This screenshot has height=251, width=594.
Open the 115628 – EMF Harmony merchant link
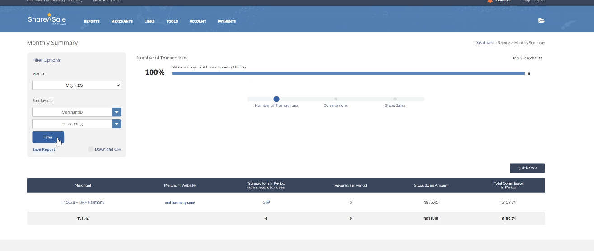83,202
